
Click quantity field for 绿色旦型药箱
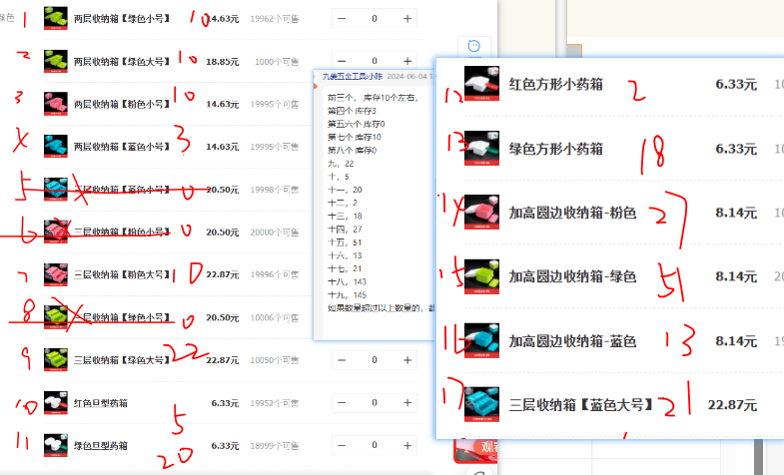pyautogui.click(x=375, y=445)
